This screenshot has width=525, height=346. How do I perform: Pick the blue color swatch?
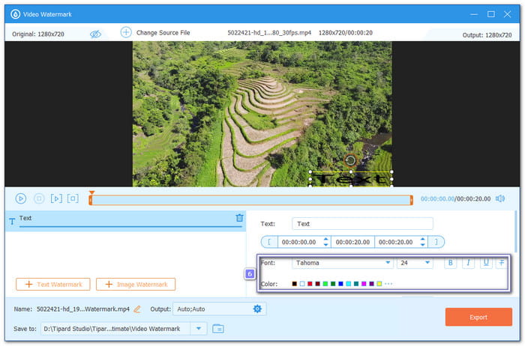point(340,284)
